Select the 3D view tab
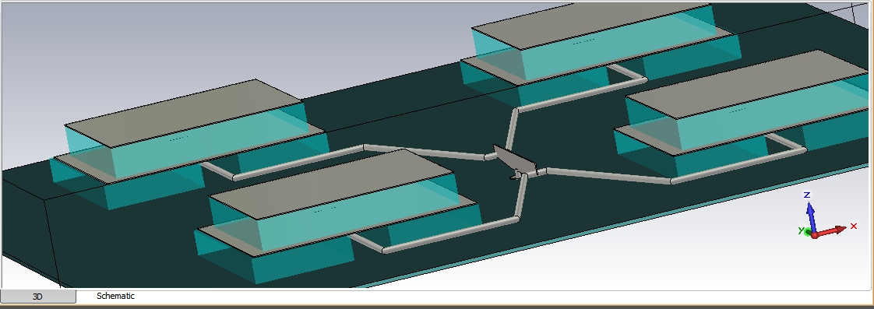This screenshot has height=309, width=874. (38, 297)
